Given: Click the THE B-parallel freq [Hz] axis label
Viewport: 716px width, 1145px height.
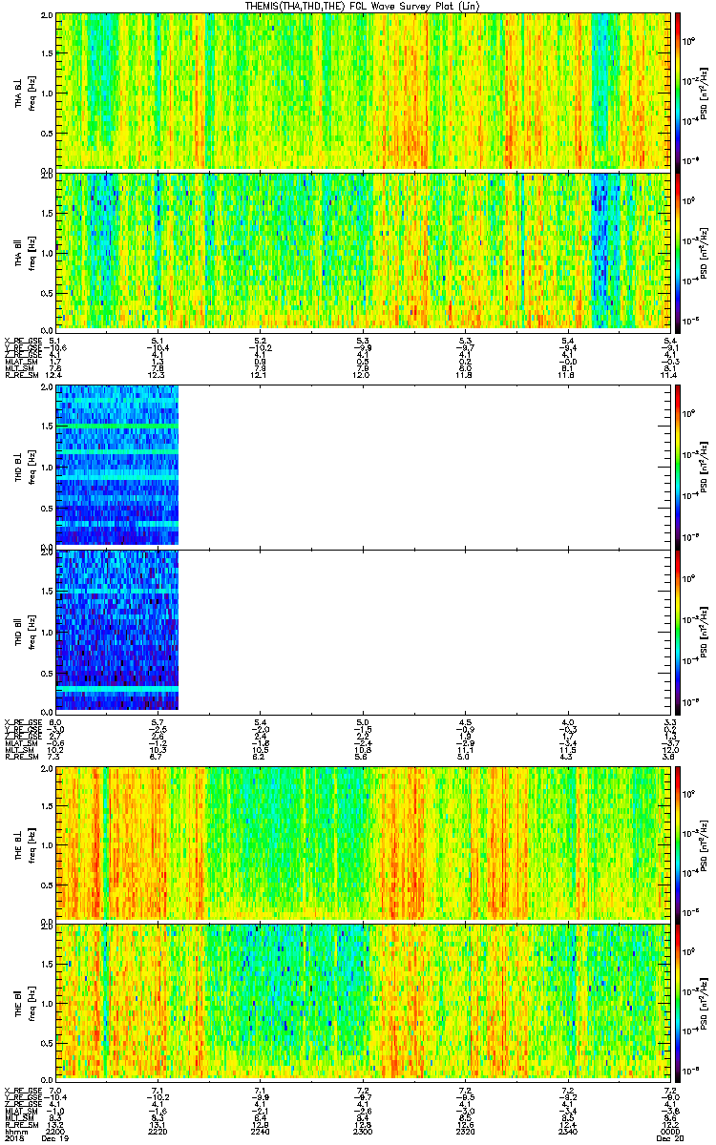Looking at the screenshot, I should [x=31, y=1001].
